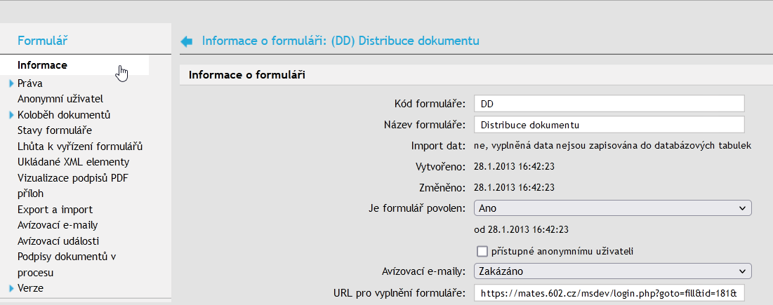Open Ukládané XML elementy page
773x305 pixels.
pos(73,162)
